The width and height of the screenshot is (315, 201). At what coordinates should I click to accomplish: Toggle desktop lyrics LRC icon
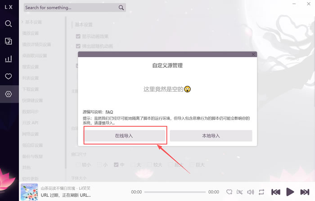[x=239, y=192]
